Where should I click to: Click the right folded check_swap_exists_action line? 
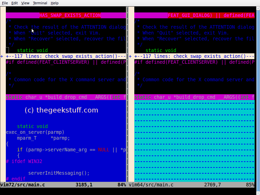pos(194,56)
